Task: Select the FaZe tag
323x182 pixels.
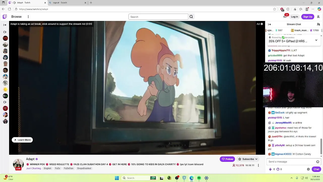Action: pos(58,168)
